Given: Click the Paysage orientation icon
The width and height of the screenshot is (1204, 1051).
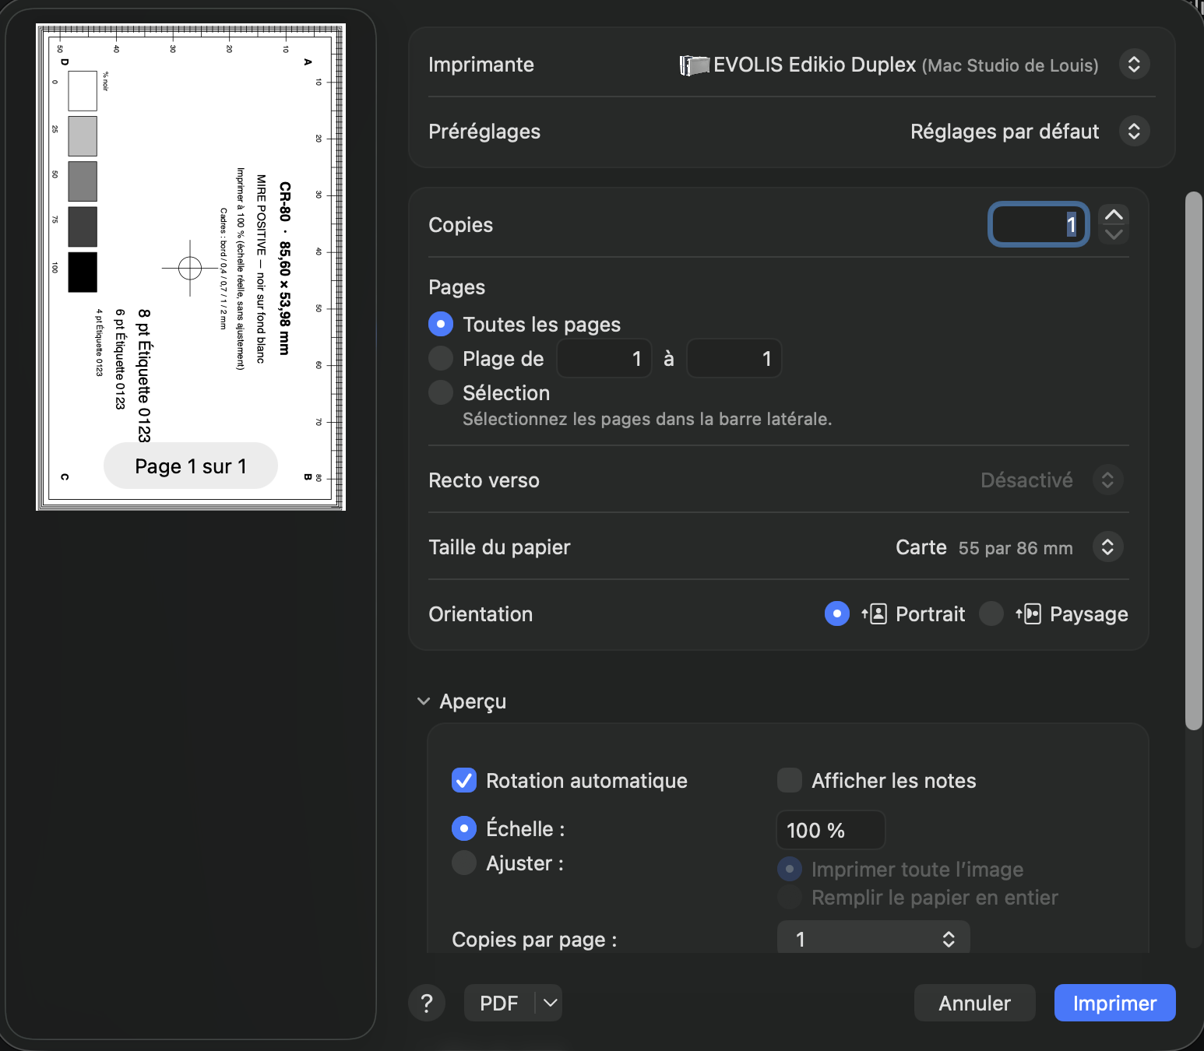Looking at the screenshot, I should coord(1028,614).
